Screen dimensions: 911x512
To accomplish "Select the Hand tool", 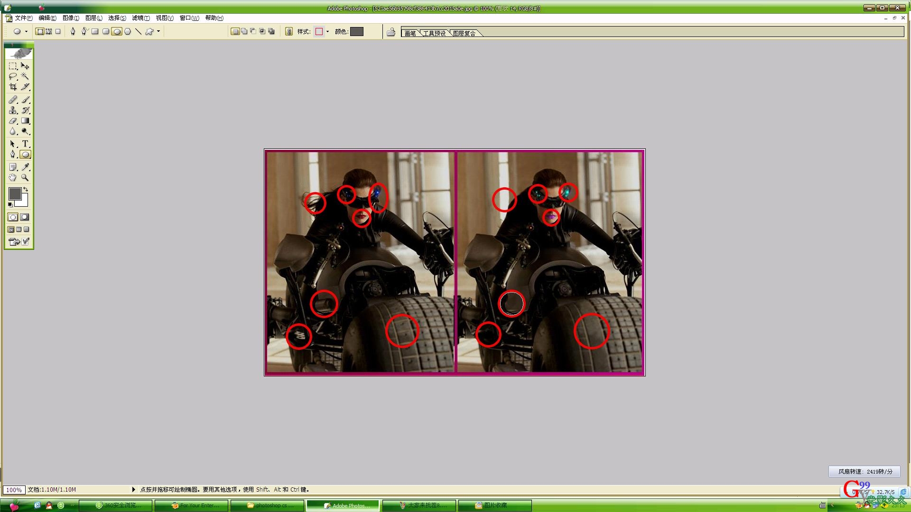I will pos(13,177).
